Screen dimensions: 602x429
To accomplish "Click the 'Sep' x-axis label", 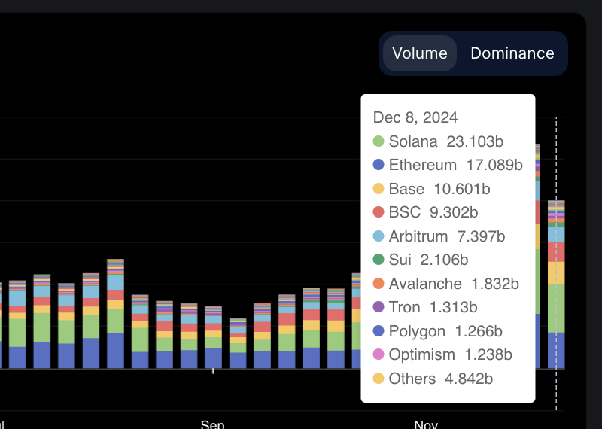I will [x=213, y=424].
